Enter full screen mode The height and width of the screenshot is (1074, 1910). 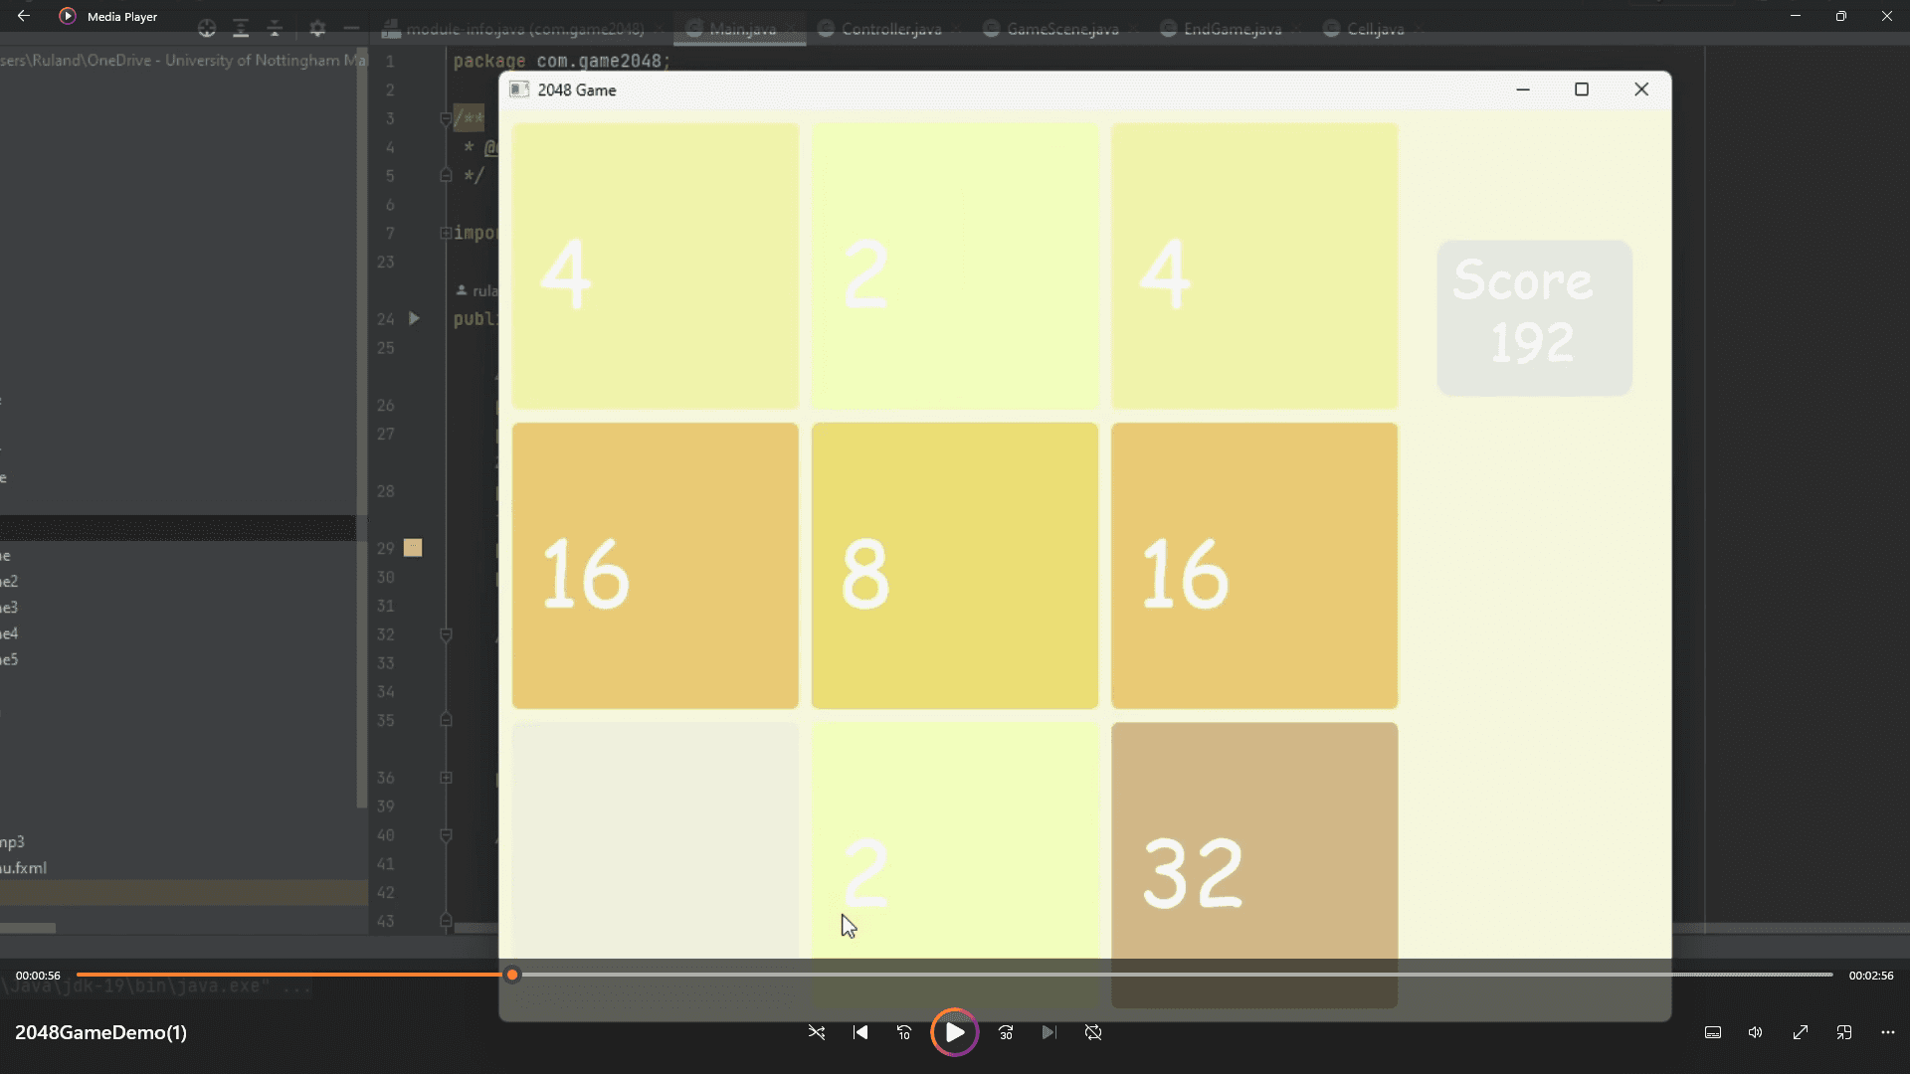(1801, 1032)
